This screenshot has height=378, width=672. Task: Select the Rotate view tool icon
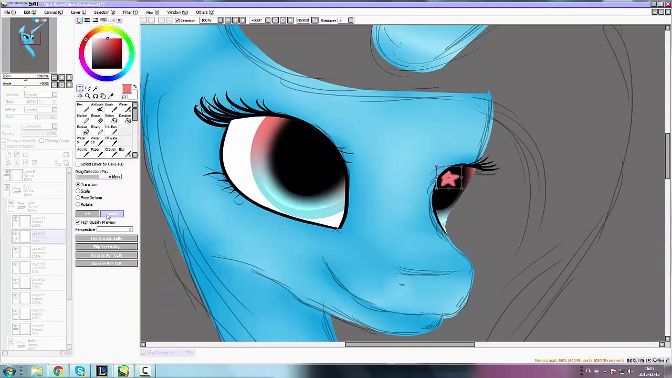(96, 96)
